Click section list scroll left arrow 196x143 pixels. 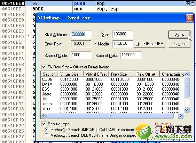tap(44, 116)
